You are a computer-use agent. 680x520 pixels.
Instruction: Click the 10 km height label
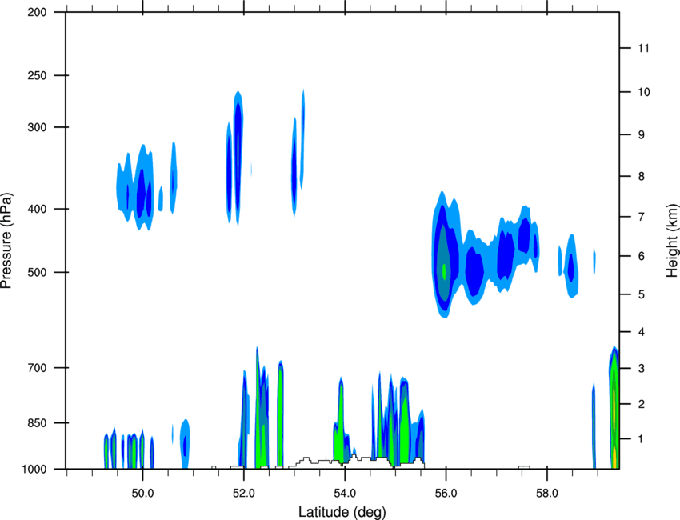tap(644, 92)
